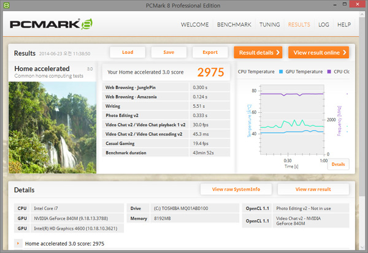The image size is (368, 253).
Task: Click the app icon in title bar
Action: tap(7, 6)
